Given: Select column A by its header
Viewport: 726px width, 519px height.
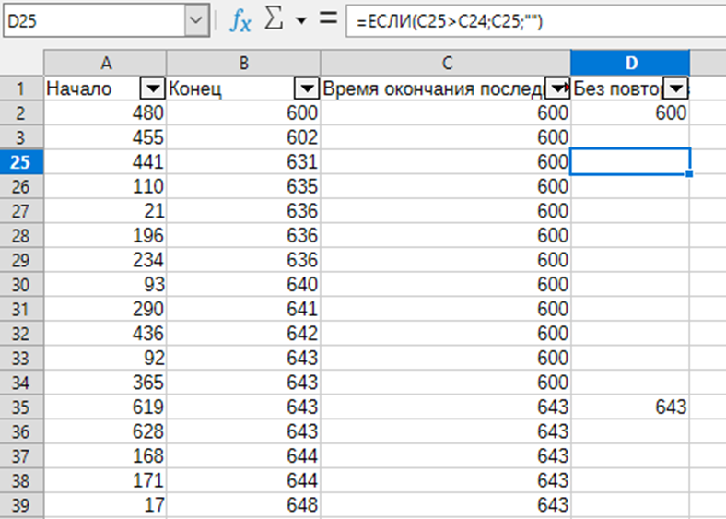Looking at the screenshot, I should [x=105, y=63].
